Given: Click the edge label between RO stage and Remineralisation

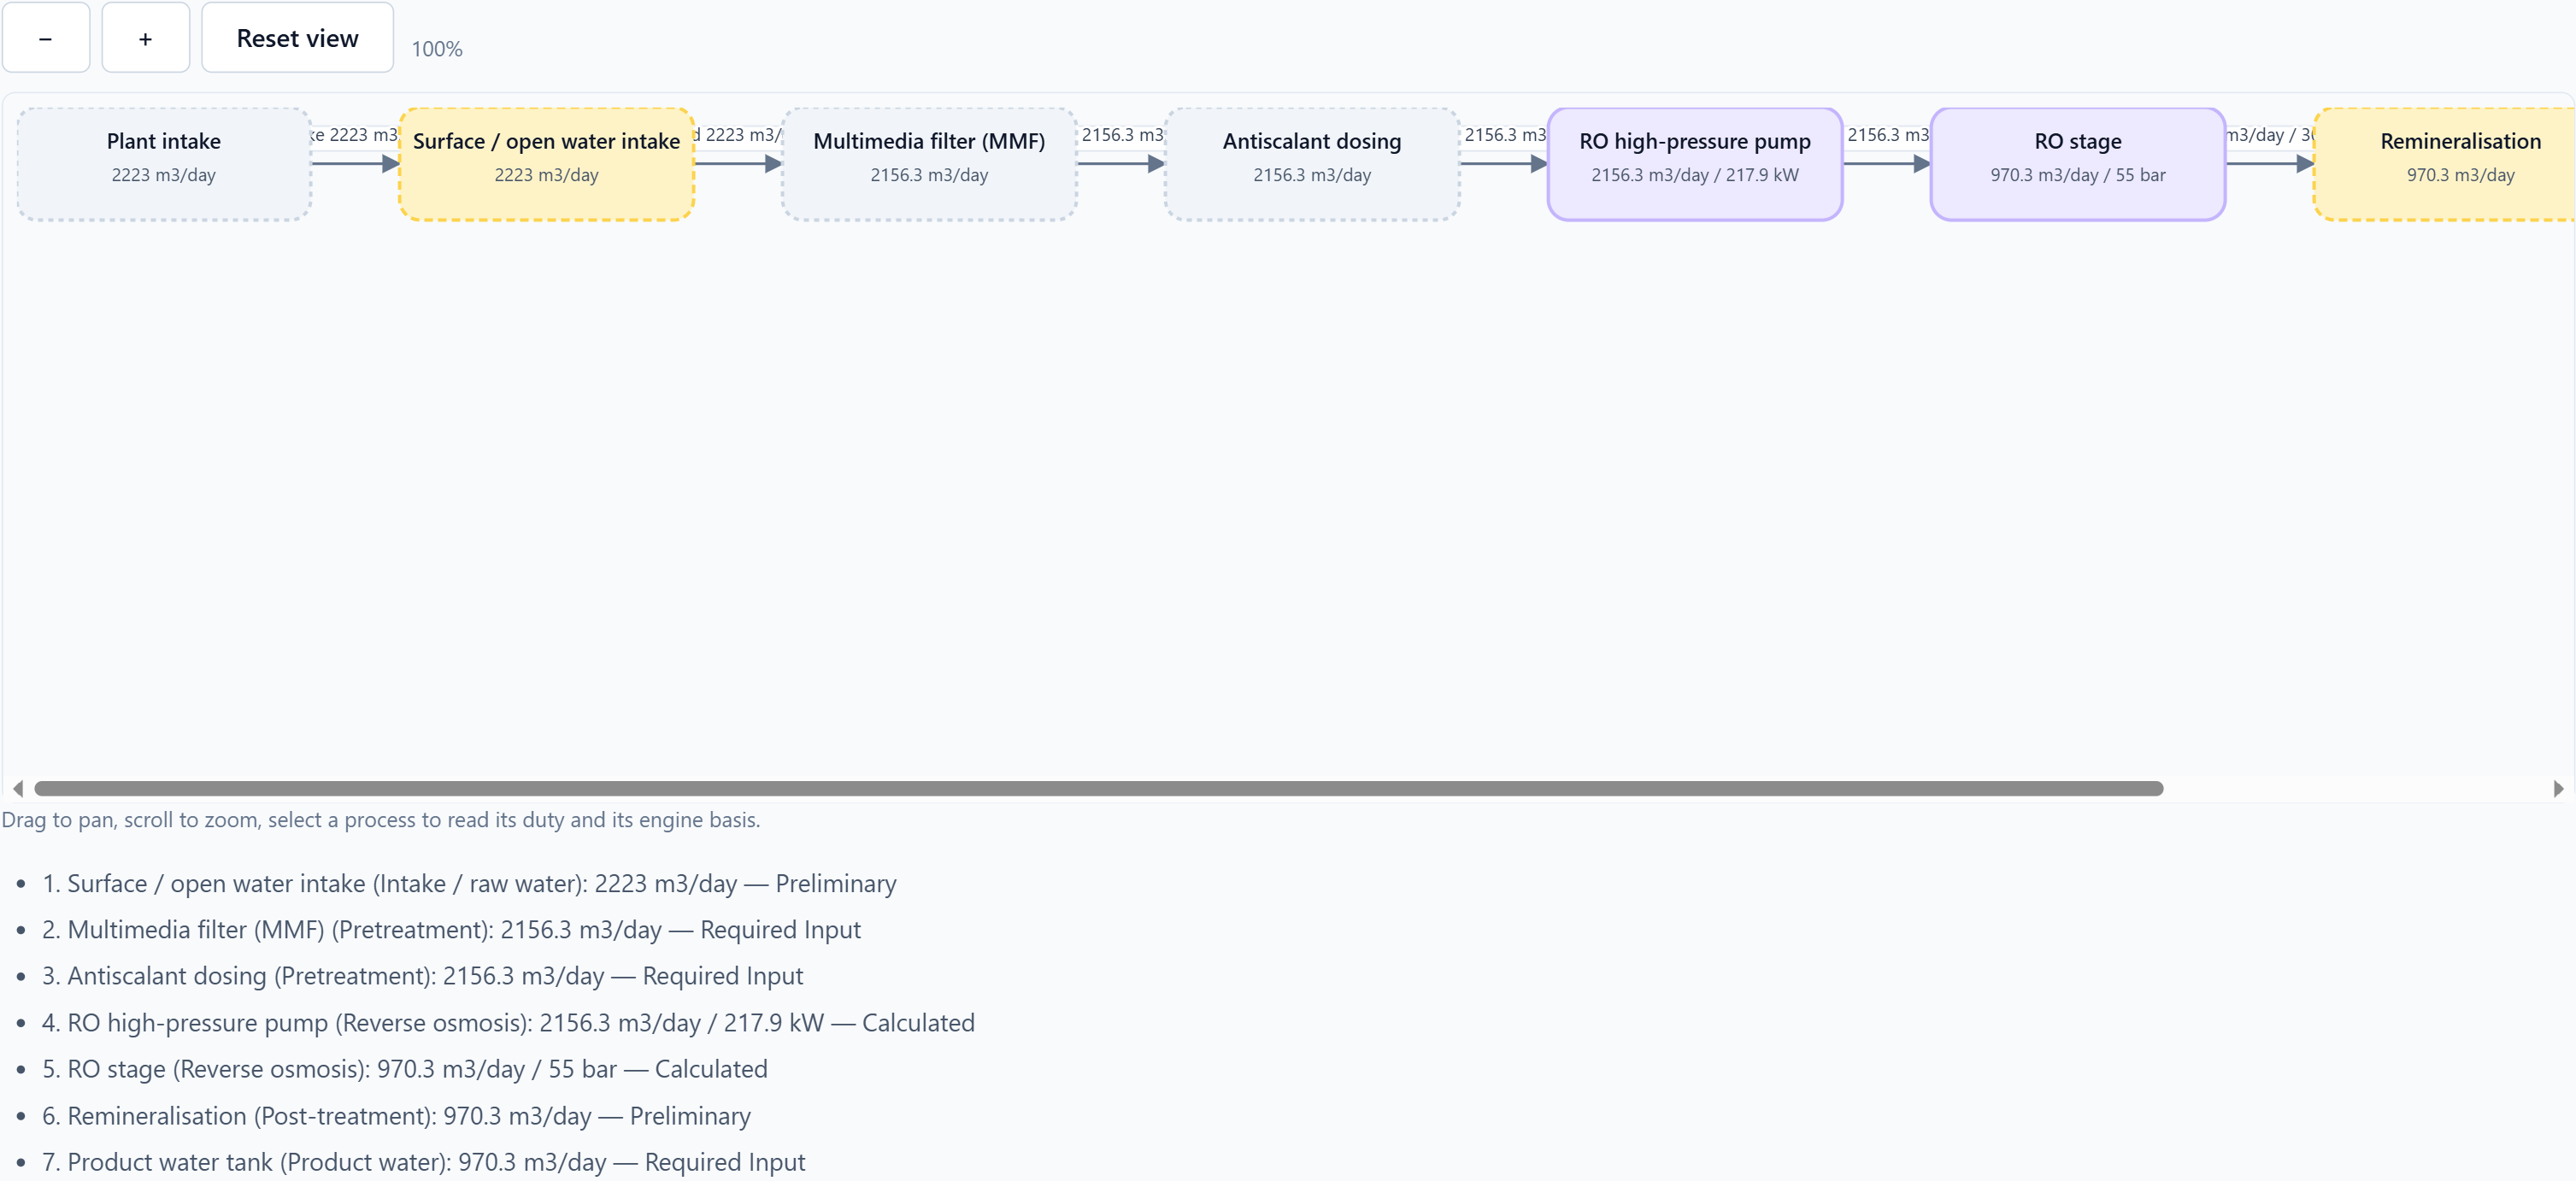Looking at the screenshot, I should [2270, 135].
